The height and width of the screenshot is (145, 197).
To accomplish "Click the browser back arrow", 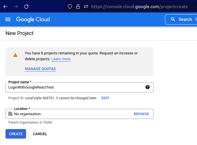I will click(5, 6).
